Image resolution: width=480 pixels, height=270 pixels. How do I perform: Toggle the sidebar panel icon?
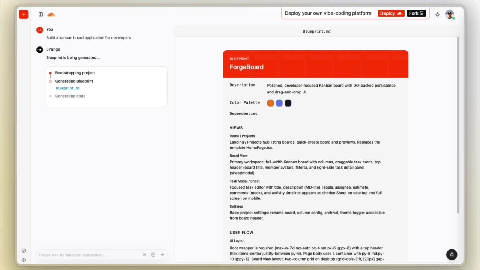[x=40, y=14]
